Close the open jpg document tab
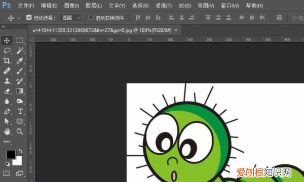The image size is (304, 182). click(176, 30)
